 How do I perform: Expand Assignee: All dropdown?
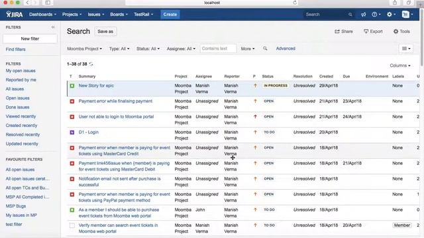click(x=181, y=48)
